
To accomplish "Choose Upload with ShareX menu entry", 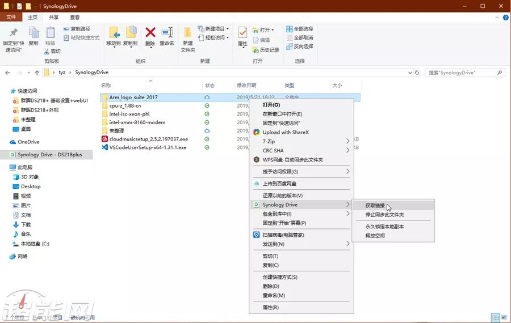I will [x=301, y=133].
